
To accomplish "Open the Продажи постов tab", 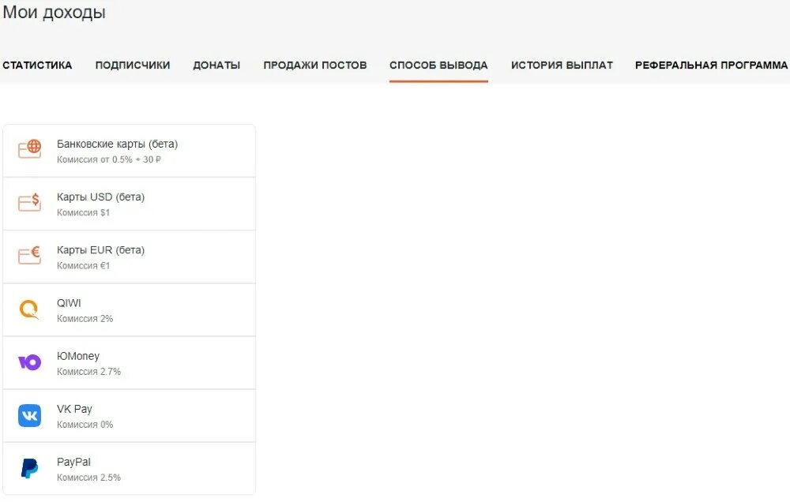I will point(315,65).
